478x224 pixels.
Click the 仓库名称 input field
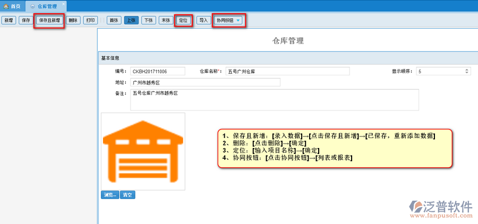coord(287,71)
